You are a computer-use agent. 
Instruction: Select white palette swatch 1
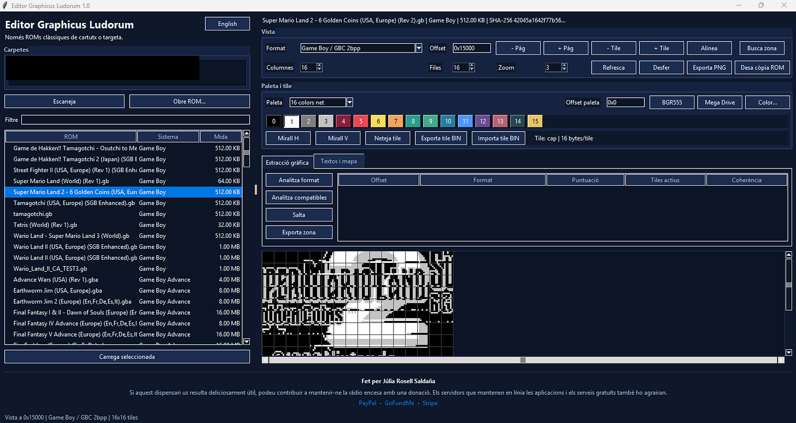click(291, 121)
